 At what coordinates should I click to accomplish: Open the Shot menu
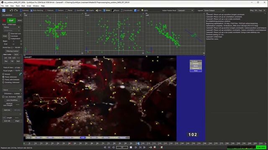pyautogui.click(x=23, y=6)
